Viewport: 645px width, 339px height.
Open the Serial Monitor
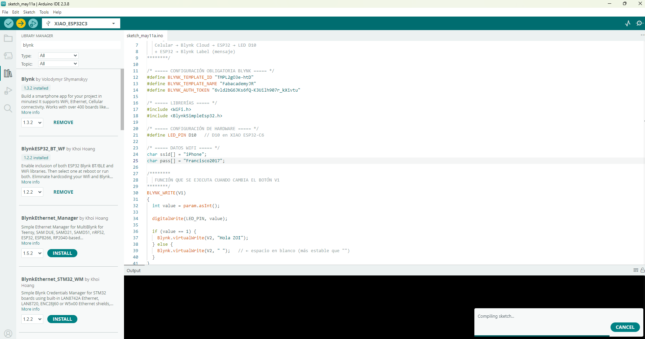pyautogui.click(x=639, y=23)
